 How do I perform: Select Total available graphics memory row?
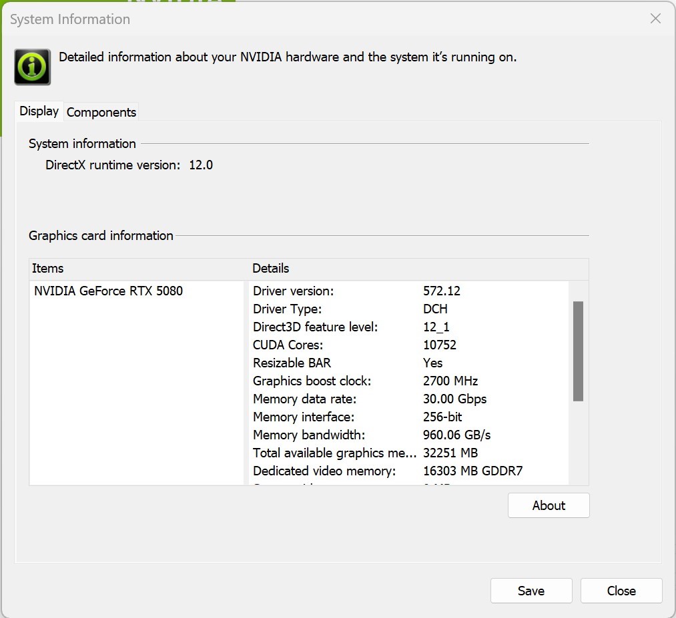point(408,453)
